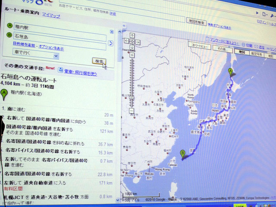Click the Taiwan label on the map
This screenshot has width=276, height=207.
point(172,165)
